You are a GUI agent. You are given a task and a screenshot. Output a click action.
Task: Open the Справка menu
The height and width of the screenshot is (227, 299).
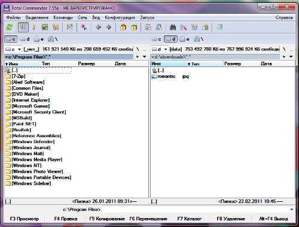(284, 17)
